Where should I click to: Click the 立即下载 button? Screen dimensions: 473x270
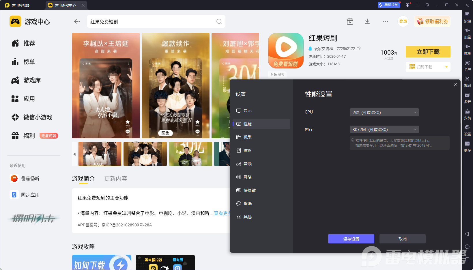click(x=428, y=52)
